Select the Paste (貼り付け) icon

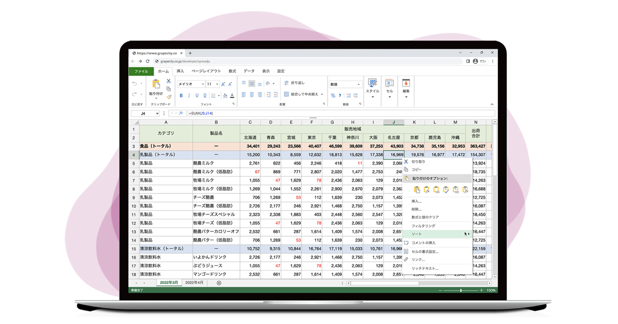click(156, 85)
